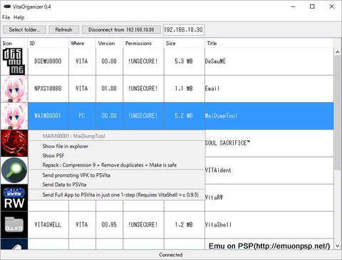Close the VitaOrganizer window

332,6
